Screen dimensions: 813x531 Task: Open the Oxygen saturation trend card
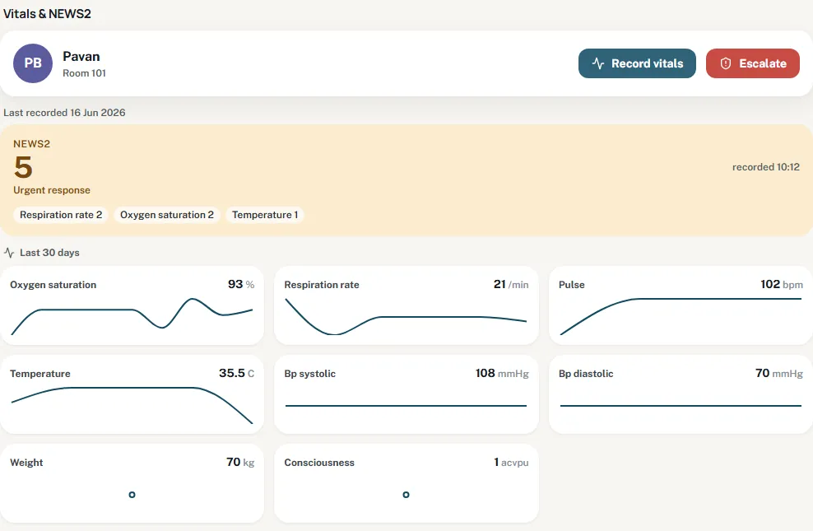(132, 305)
